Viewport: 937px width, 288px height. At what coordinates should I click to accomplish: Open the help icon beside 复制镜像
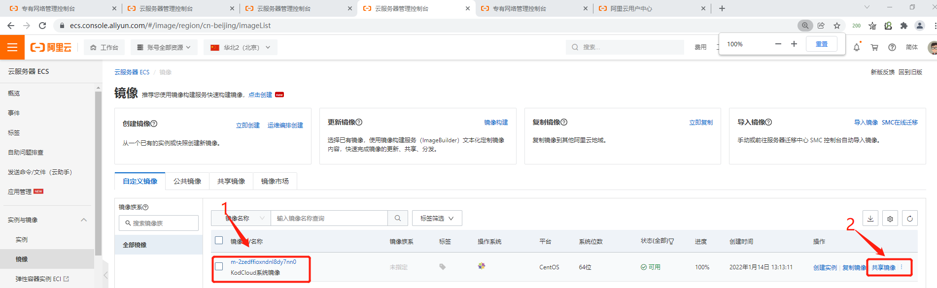[x=564, y=122]
